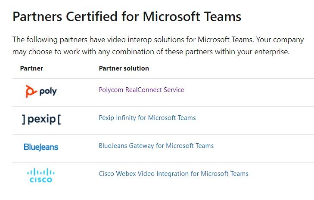
Task: Open the Polycom RealConnect Service link
Action: pyautogui.click(x=141, y=90)
